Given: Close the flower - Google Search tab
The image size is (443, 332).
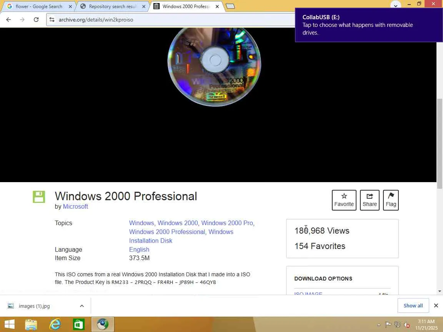Looking at the screenshot, I should coord(70,7).
